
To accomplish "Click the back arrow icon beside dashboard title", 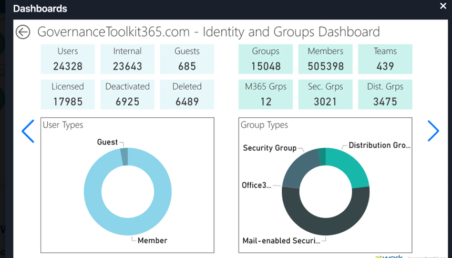I will pos(23,32).
